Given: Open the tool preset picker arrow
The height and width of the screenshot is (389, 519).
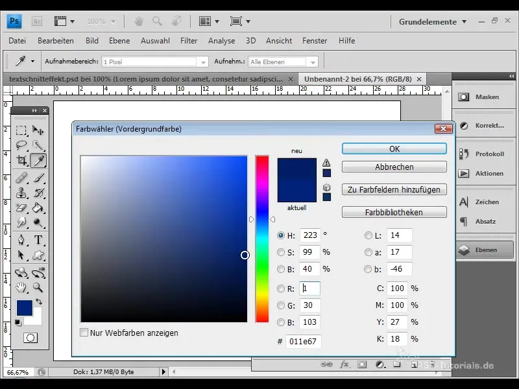Looking at the screenshot, I should tap(32, 61).
